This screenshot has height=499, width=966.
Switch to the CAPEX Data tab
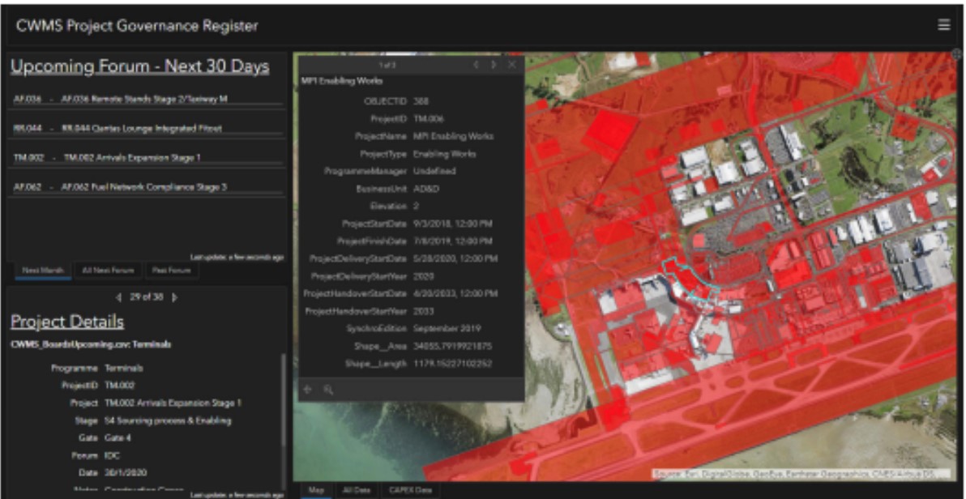click(410, 490)
